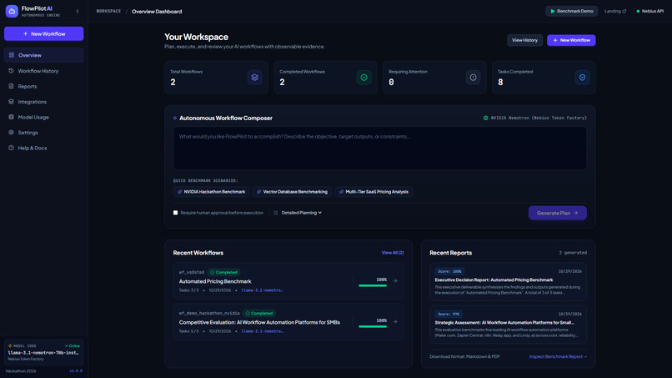Select NVIDIA Hackathon Benchmark scenario
This screenshot has height=378, width=672.
pos(211,192)
